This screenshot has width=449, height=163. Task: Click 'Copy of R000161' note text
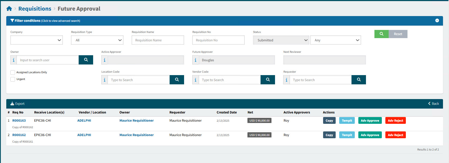(23, 142)
